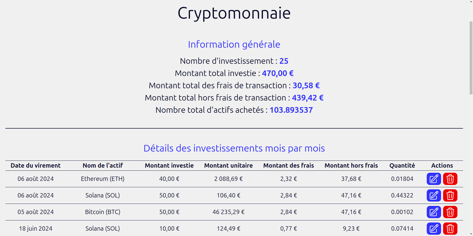Edit the Bitcoin (BTC) investment row
This screenshot has width=473, height=236.
click(434, 212)
